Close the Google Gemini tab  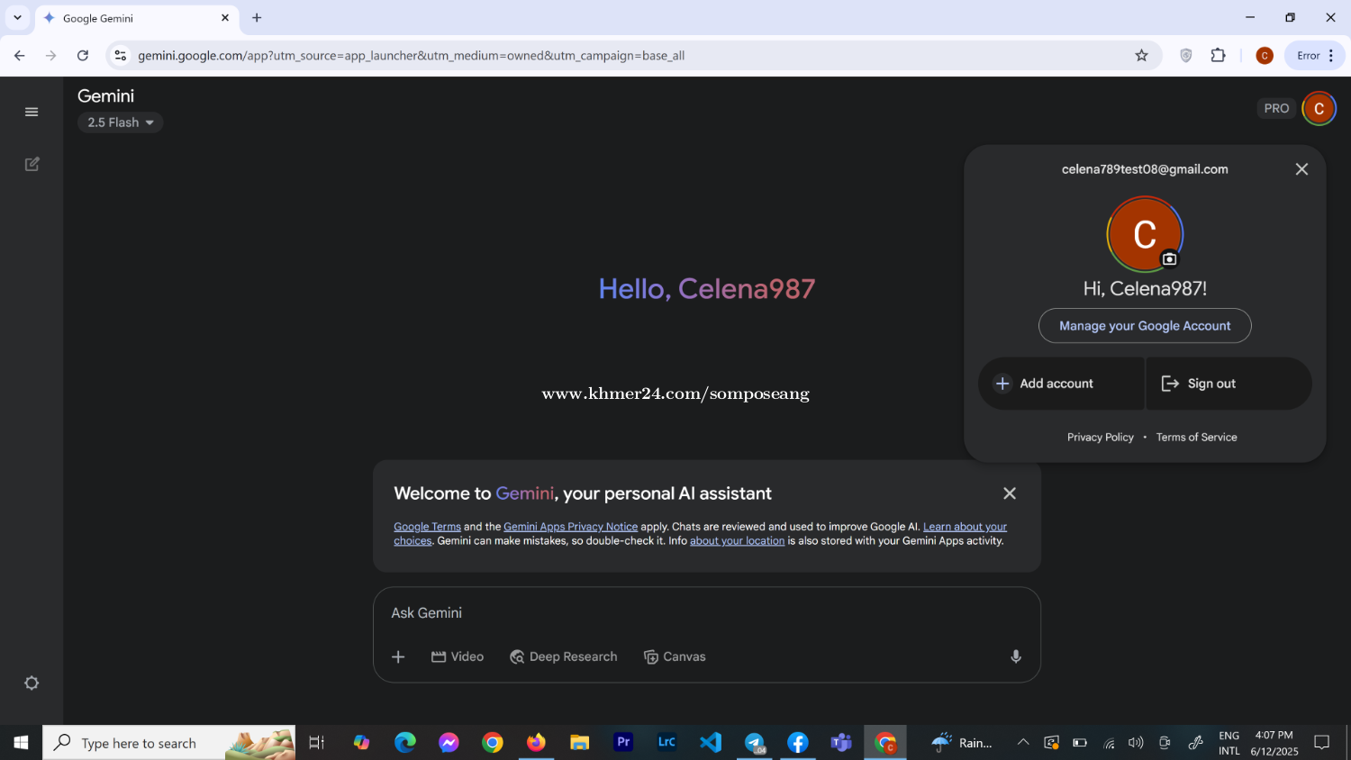[x=225, y=18]
